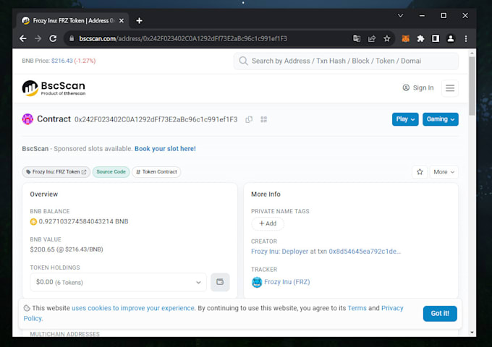Image resolution: width=492 pixels, height=347 pixels.
Task: Open tab search chevron in title bar
Action: (x=400, y=15)
